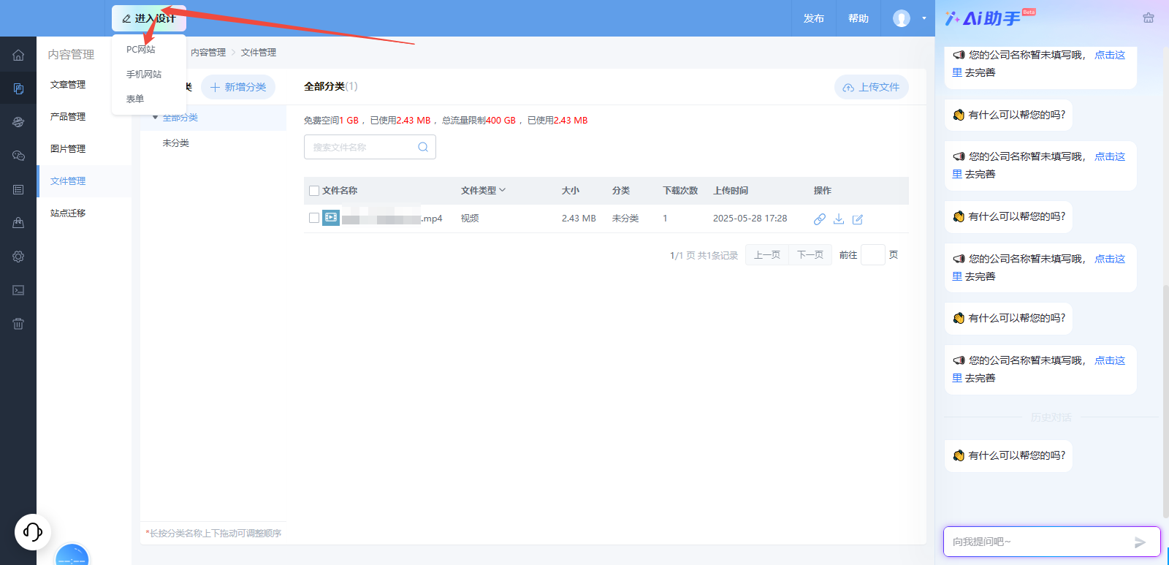Open the headset customer service button
The image size is (1169, 565).
coord(33,531)
